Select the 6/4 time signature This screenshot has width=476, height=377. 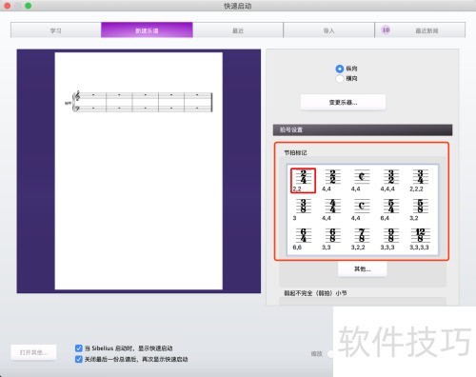coord(303,239)
